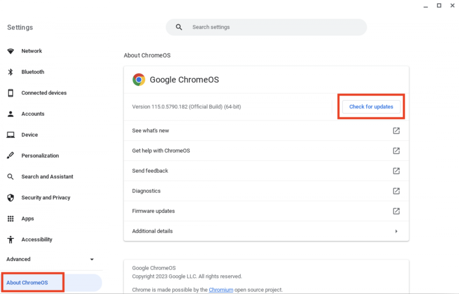Click the Search settings field

(x=266, y=27)
